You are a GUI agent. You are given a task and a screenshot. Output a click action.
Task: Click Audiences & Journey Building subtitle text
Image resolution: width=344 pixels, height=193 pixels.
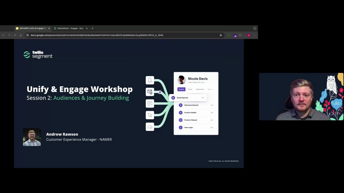91,98
